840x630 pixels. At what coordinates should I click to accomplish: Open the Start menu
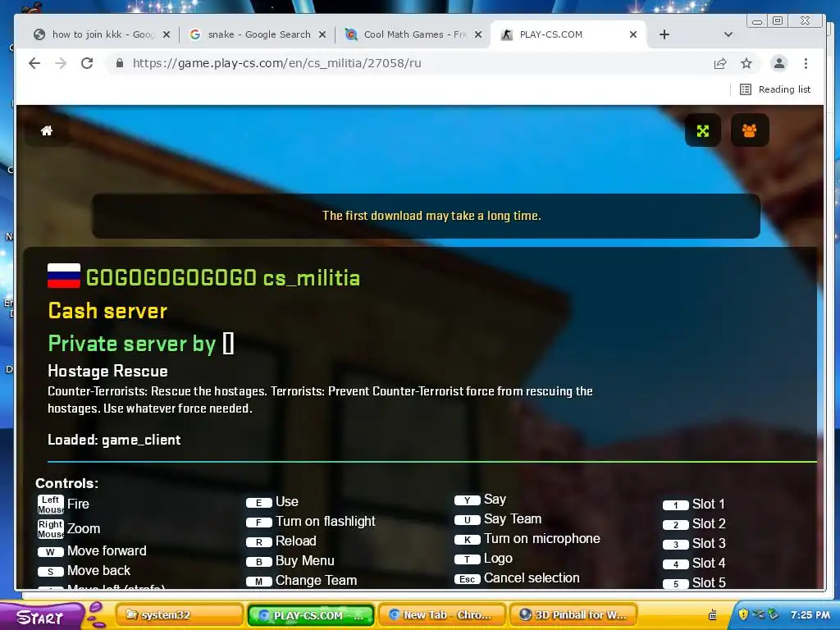[x=42, y=616]
